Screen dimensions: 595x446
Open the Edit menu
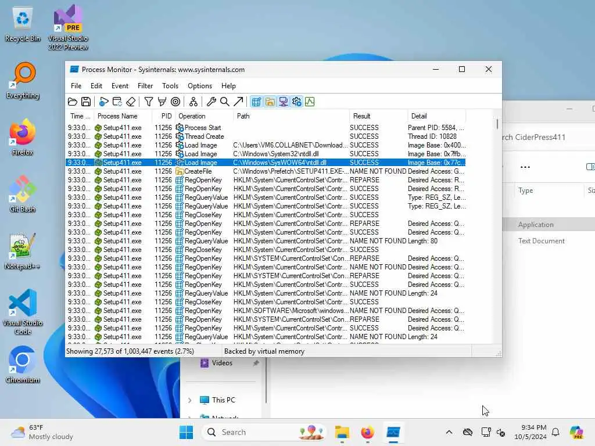pyautogui.click(x=96, y=86)
